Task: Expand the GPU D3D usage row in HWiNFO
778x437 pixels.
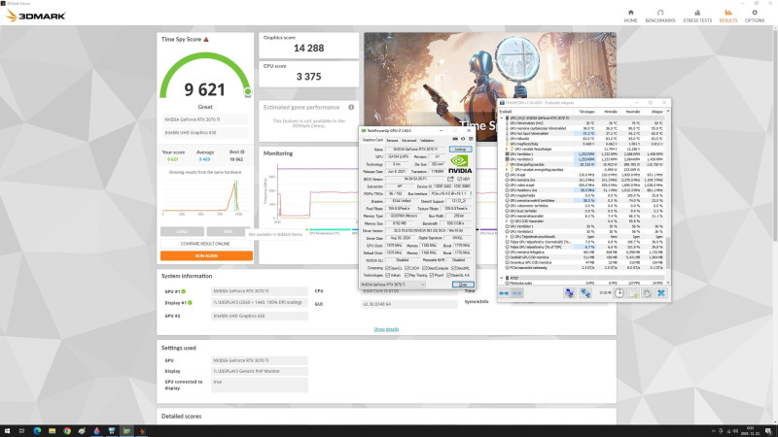Action: (x=507, y=221)
